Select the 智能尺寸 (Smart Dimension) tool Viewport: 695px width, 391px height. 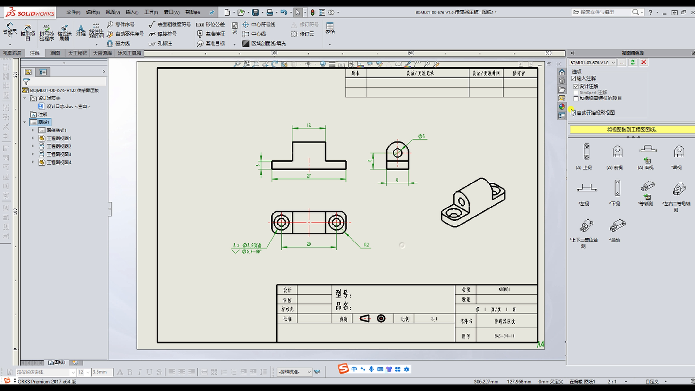(10, 31)
